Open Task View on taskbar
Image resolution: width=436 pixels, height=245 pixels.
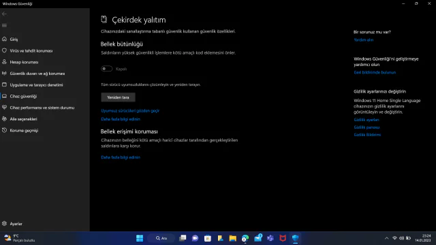[183, 238]
